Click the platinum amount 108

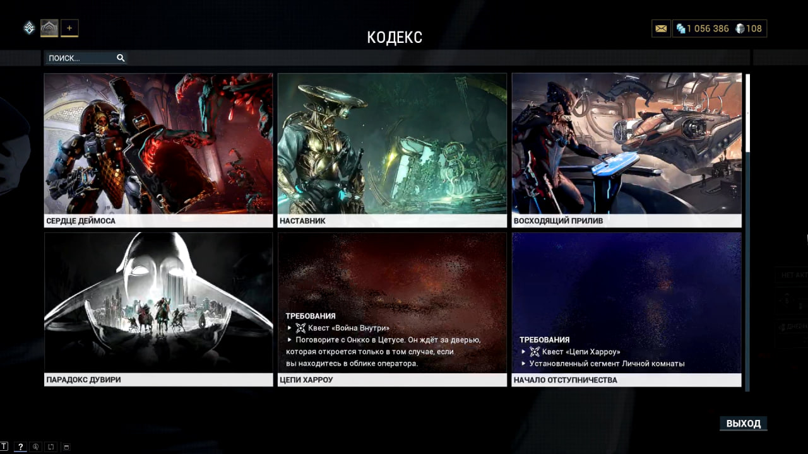(x=754, y=28)
